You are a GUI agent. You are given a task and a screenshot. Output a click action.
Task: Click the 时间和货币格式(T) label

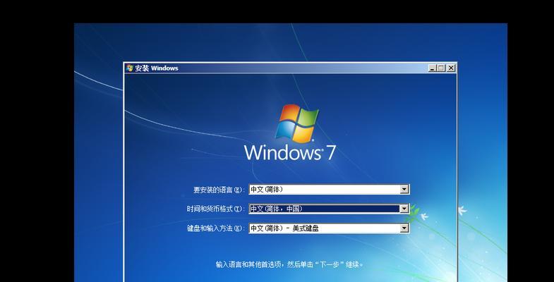215,209
